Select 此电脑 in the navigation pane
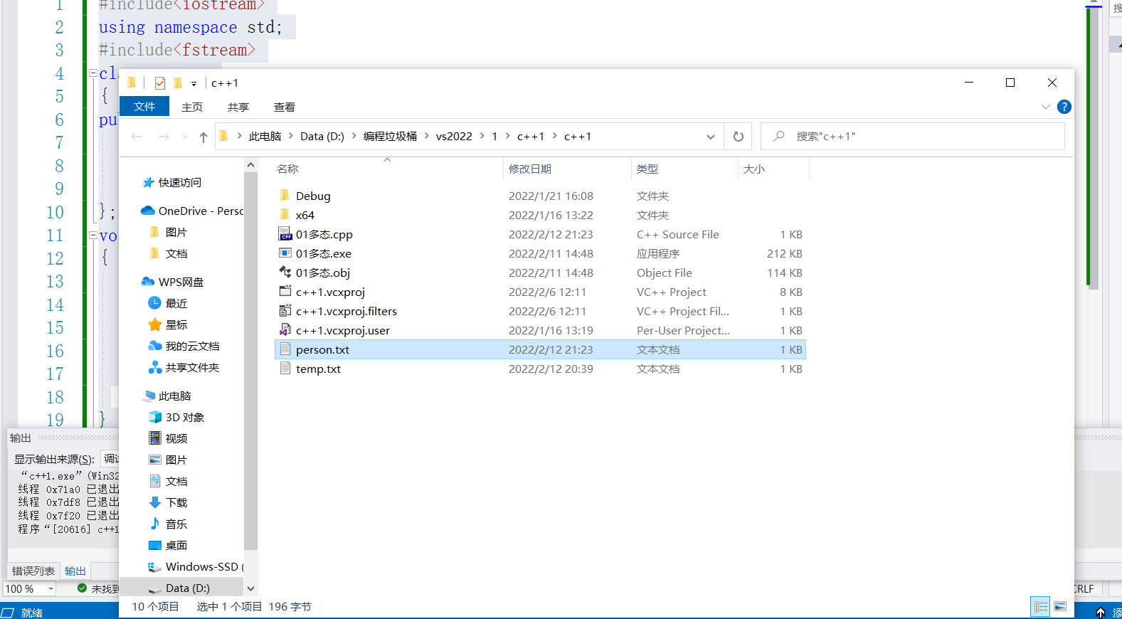Screen dimensions: 1122x619 coord(174,396)
